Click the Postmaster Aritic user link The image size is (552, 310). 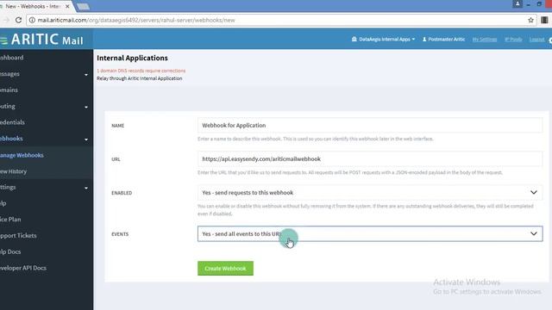pos(443,39)
